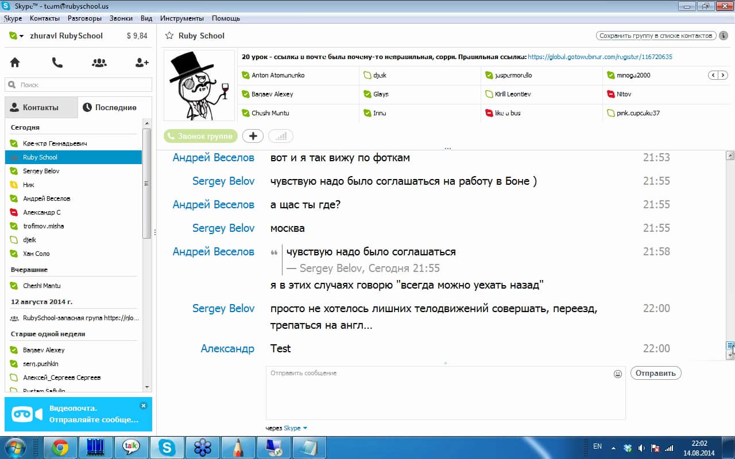Open the pencil app in taskbar
Viewport: 735px width, 459px height.
pyautogui.click(x=238, y=448)
